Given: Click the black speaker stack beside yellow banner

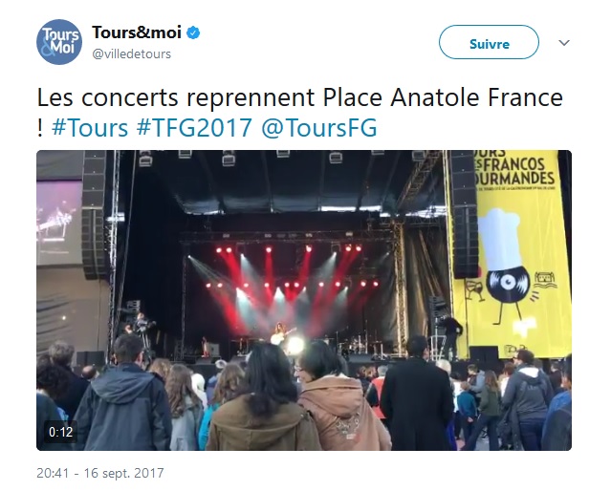Looking at the screenshot, I should pos(464,214).
